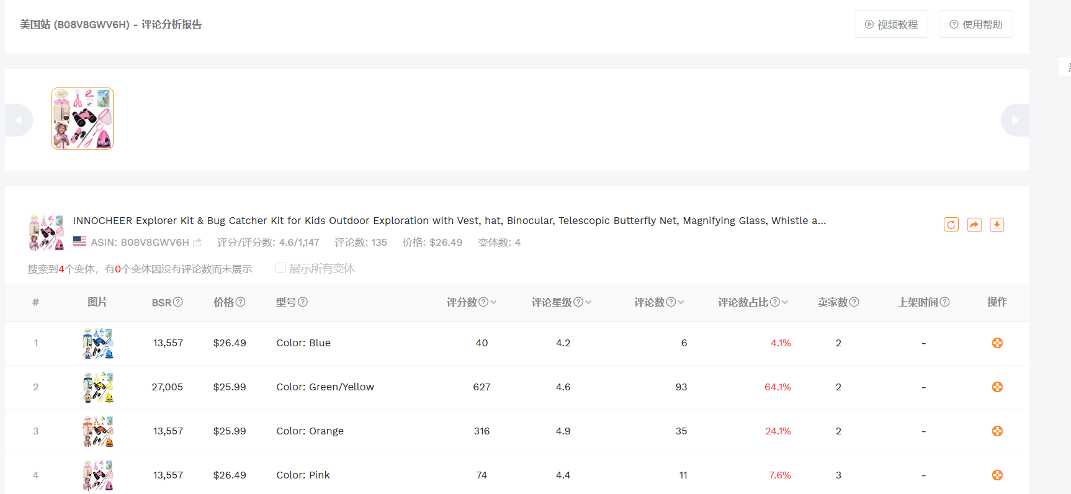Click the 'Color: Pink' model cell
The height and width of the screenshot is (494, 1071).
tap(303, 475)
